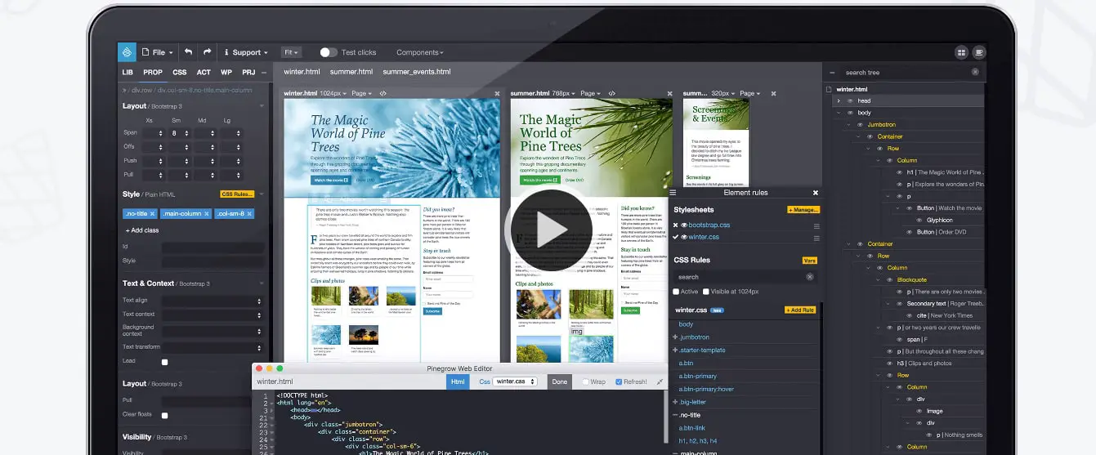Screen dimensions: 1096x455
Task: Expand the .starter-template CSS rule plus icon
Action: click(x=675, y=350)
